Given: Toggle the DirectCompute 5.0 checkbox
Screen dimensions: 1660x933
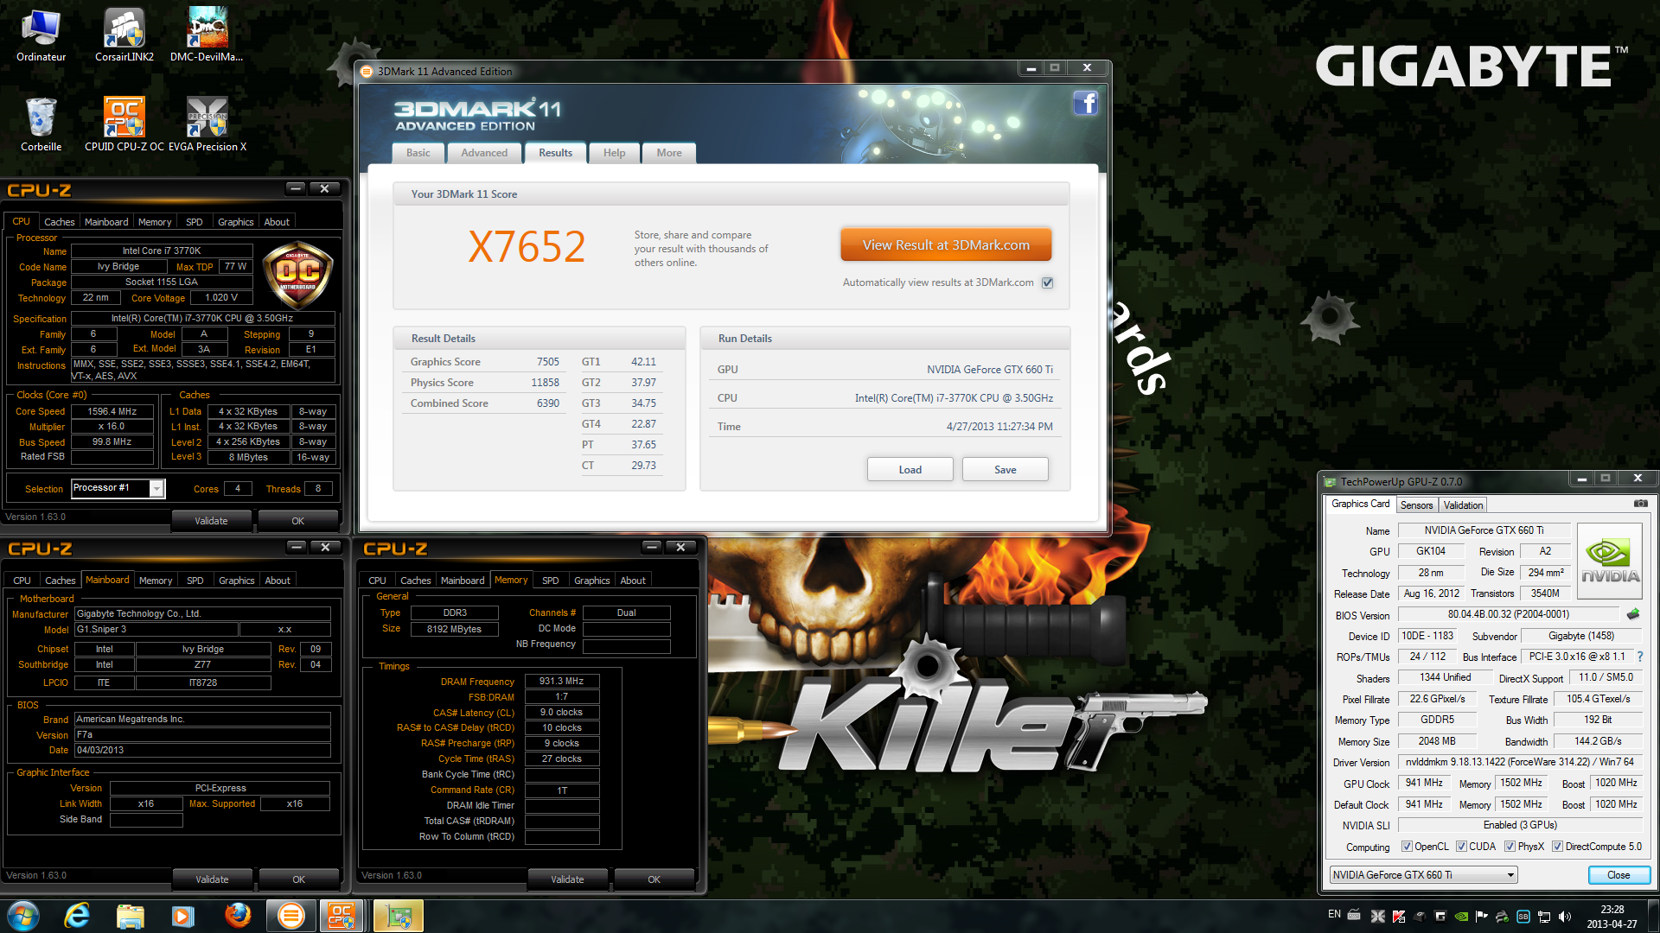Looking at the screenshot, I should pos(1557,847).
